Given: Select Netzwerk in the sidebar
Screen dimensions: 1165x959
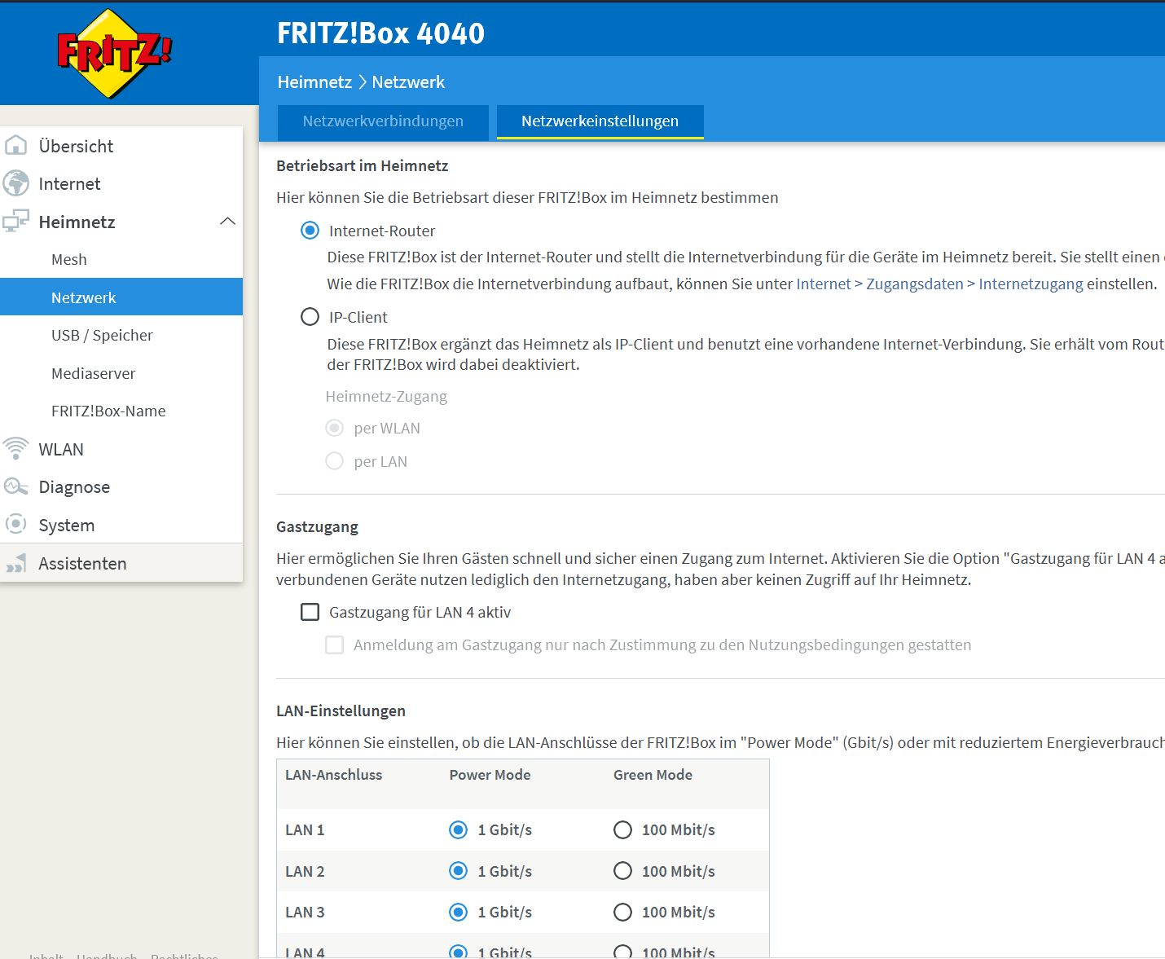Looking at the screenshot, I should [x=121, y=297].
